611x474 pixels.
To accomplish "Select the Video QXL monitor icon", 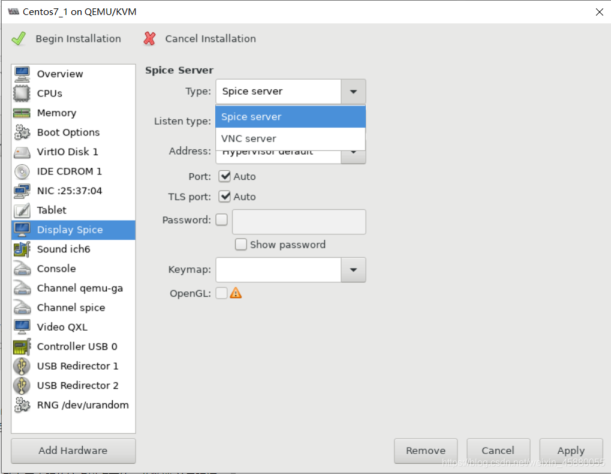I will tap(22, 327).
